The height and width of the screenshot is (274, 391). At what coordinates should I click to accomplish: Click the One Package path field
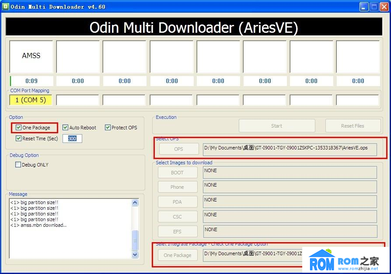click(x=253, y=255)
